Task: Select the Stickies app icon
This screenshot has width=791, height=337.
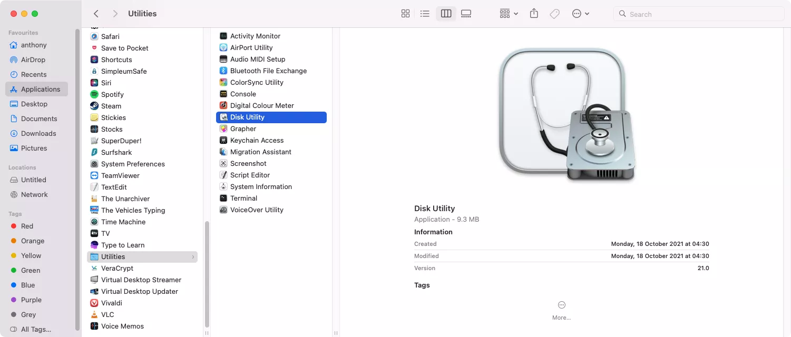Action: pyautogui.click(x=94, y=117)
